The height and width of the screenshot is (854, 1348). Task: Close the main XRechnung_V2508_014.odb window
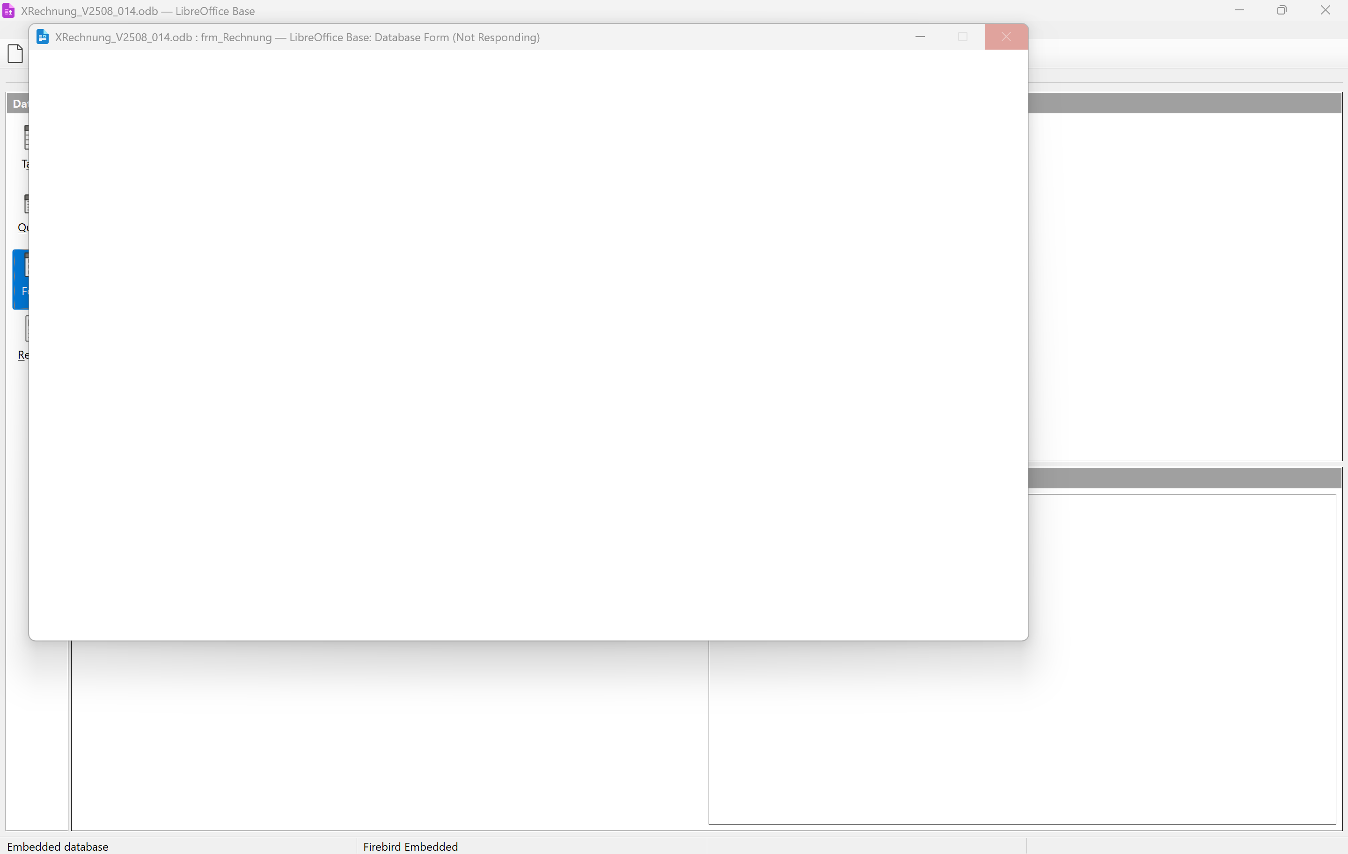1325,11
